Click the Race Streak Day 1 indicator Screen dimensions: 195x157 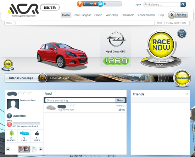click(161, 63)
